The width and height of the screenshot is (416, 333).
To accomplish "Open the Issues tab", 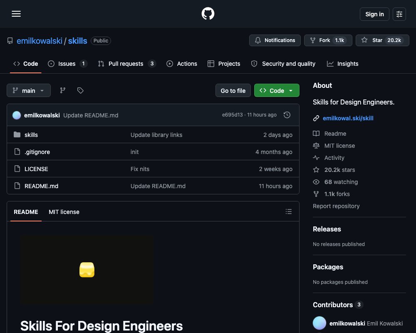I will coord(67,64).
